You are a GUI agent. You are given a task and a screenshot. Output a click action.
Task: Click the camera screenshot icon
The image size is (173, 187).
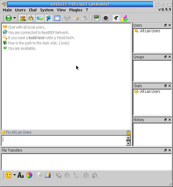point(106,18)
